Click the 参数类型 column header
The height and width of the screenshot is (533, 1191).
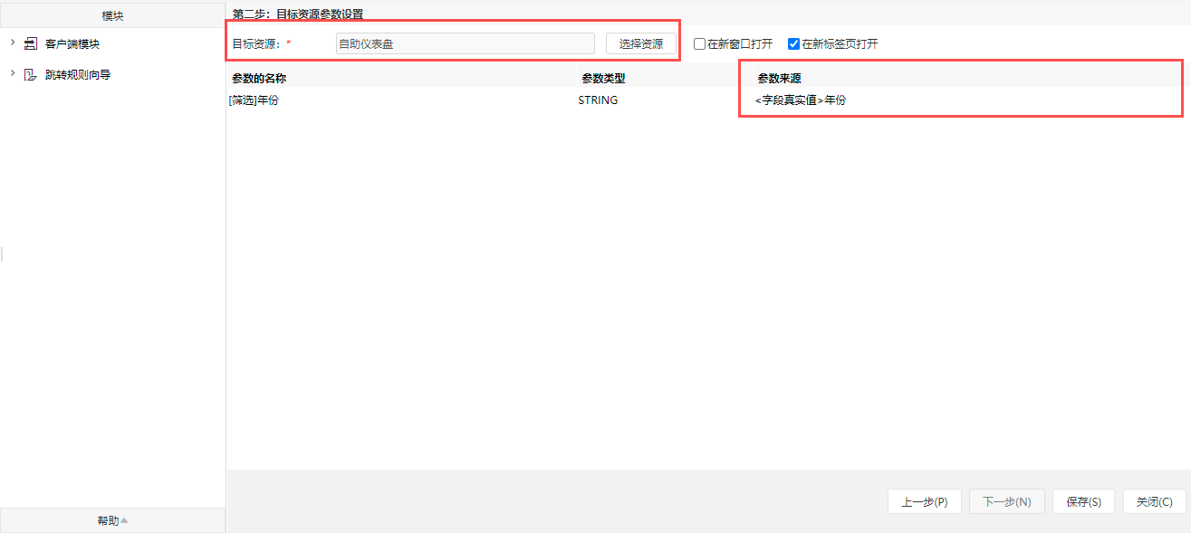point(603,79)
